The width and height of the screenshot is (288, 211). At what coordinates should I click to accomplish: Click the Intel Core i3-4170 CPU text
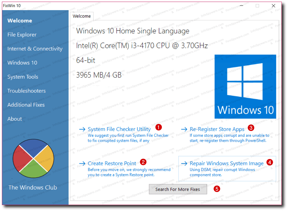142,45
